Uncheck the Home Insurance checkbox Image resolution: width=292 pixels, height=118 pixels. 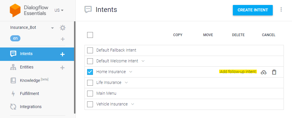click(90, 72)
